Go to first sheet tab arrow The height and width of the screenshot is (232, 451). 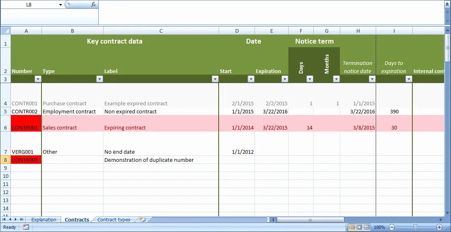tap(4, 219)
